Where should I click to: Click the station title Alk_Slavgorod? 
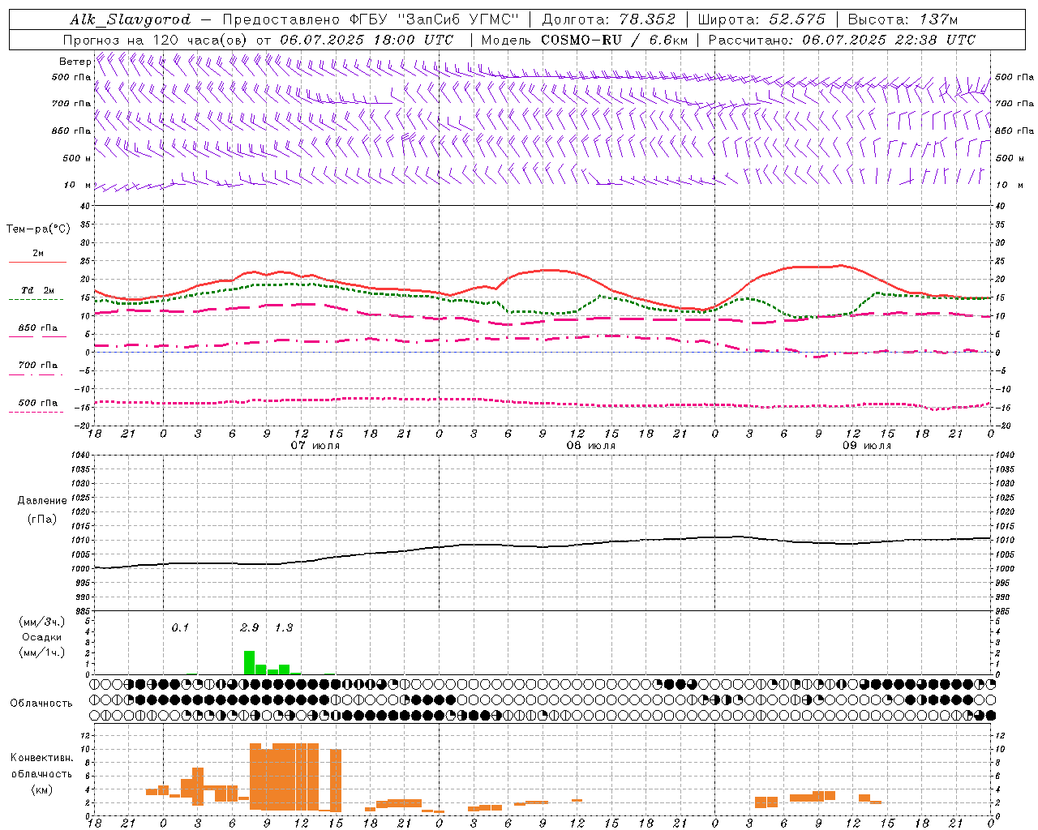point(131,19)
